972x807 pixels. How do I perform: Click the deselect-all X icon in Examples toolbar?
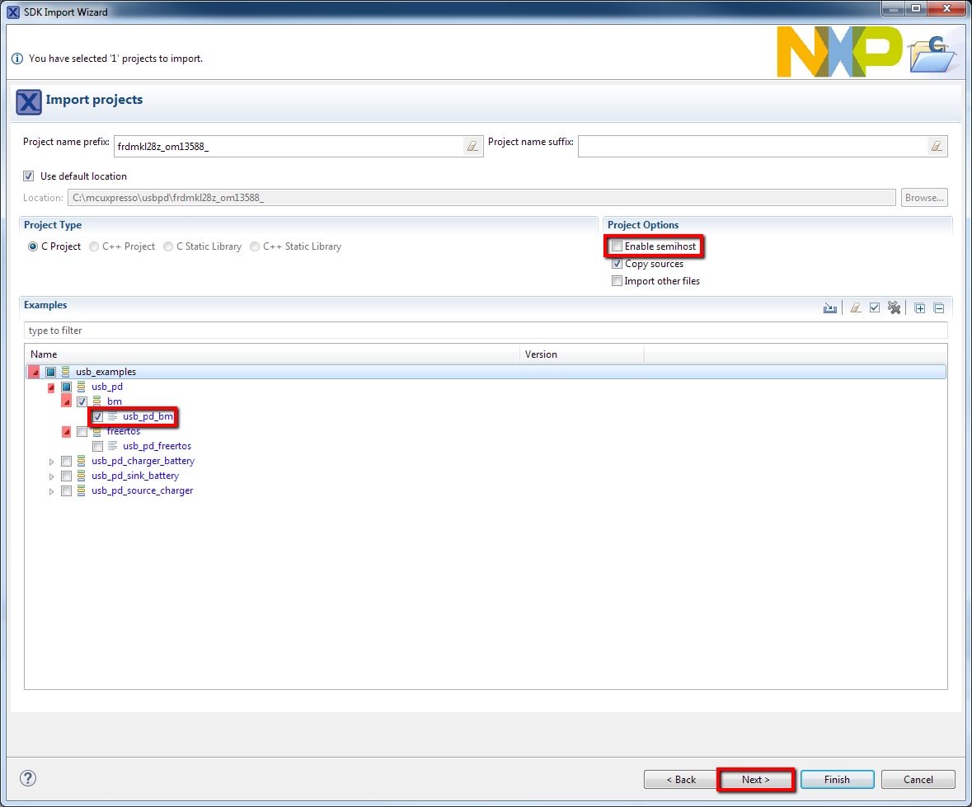894,308
